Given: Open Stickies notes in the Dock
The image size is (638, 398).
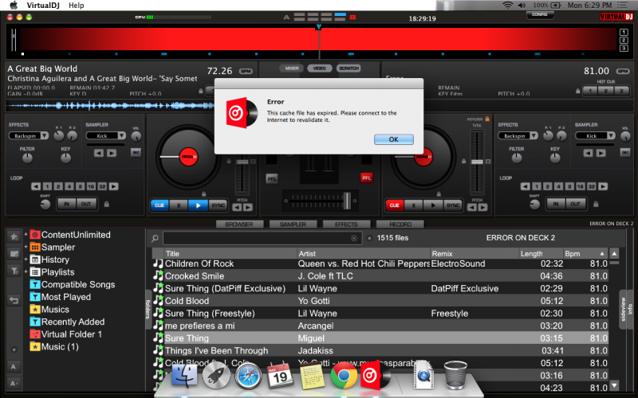Looking at the screenshot, I should coord(312,376).
